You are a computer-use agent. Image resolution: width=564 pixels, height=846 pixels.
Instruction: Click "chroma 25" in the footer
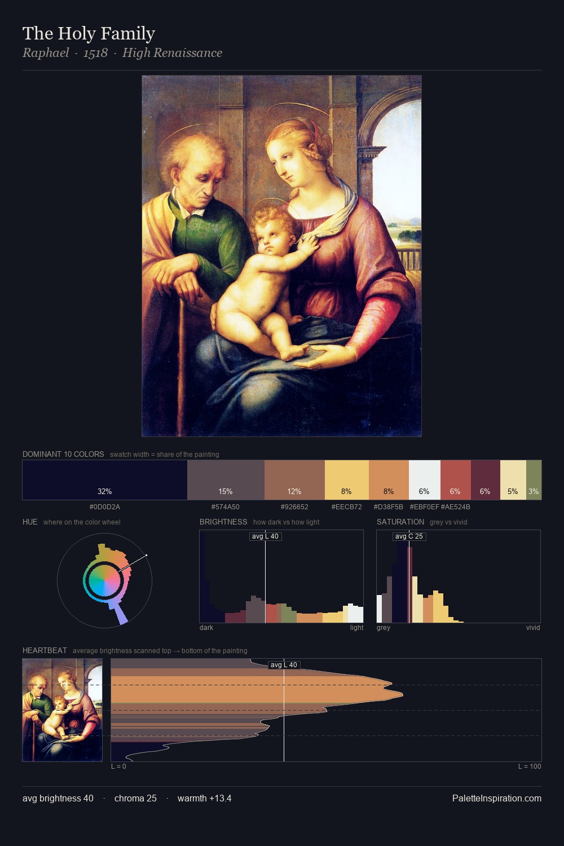(x=135, y=798)
